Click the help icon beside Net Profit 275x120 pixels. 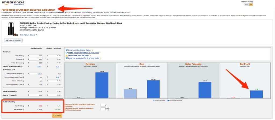(x=23, y=106)
